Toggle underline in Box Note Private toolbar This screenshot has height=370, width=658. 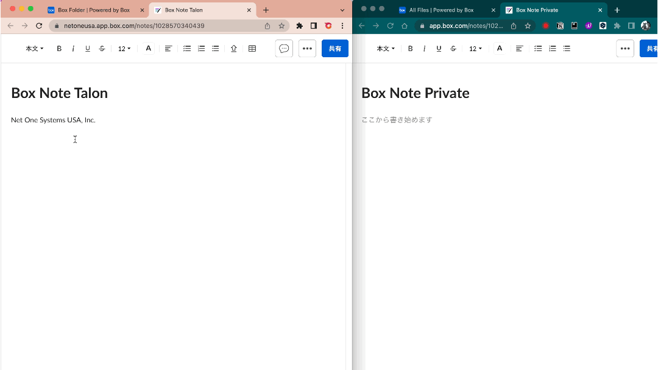click(439, 49)
